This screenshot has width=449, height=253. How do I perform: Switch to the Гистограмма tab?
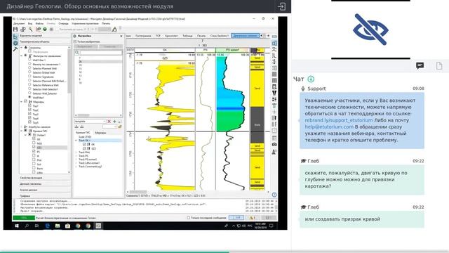click(x=143, y=36)
